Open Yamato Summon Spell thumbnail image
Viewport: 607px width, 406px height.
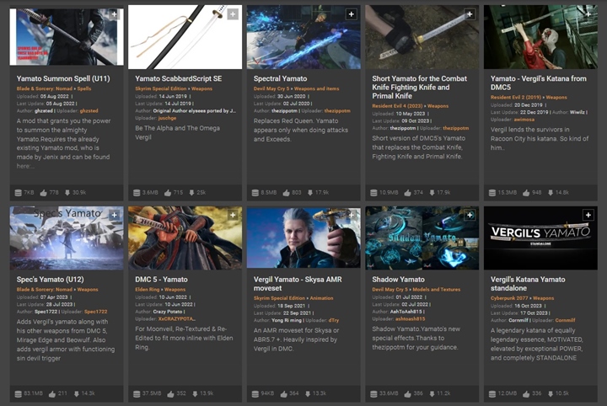[67, 37]
